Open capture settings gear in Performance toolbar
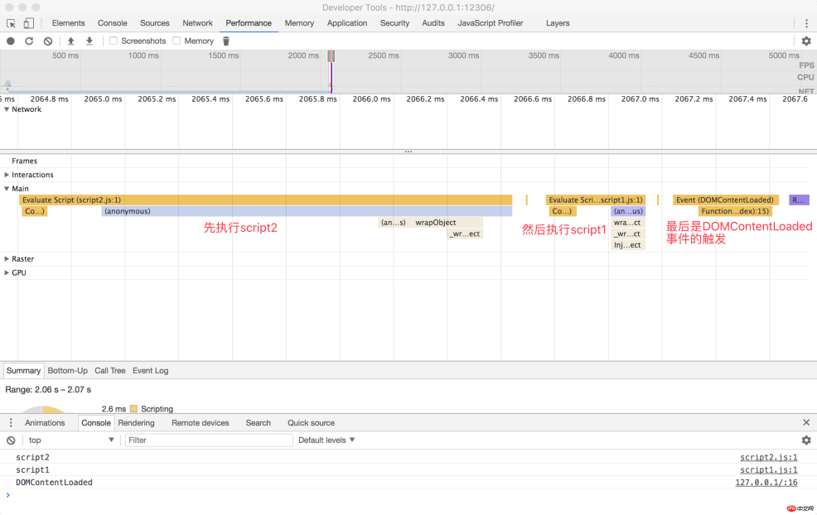 coord(805,41)
